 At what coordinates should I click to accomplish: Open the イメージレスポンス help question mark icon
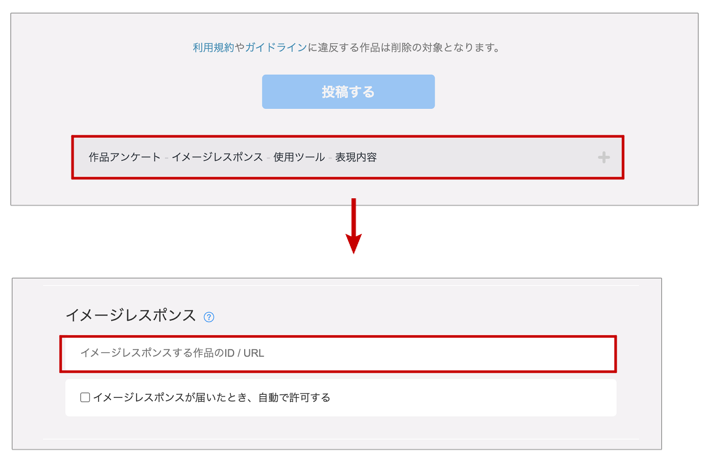[x=209, y=317]
